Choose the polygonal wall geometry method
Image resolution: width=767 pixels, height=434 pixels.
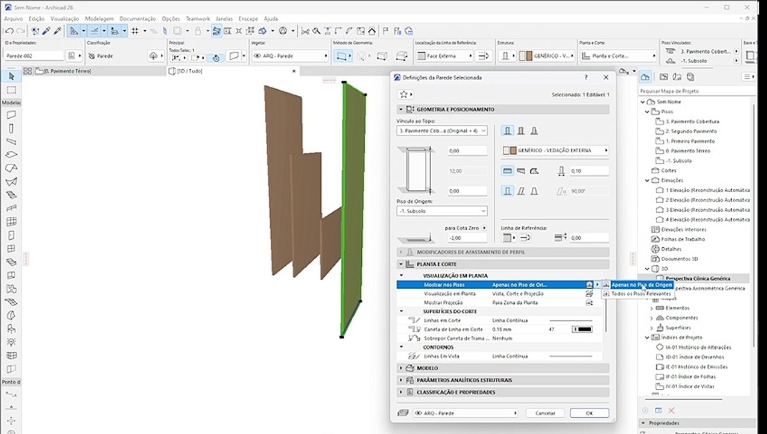[534, 171]
